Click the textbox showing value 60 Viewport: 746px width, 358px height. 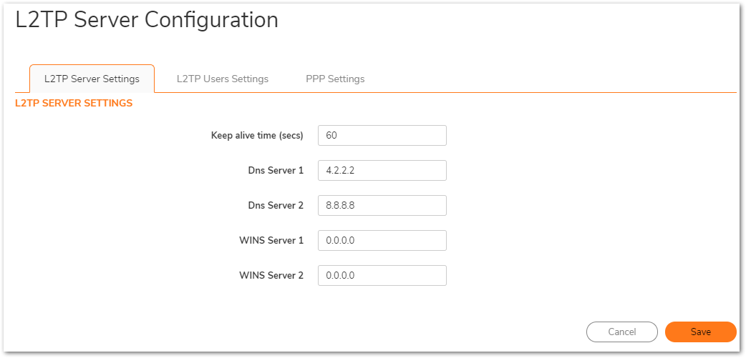[x=382, y=136]
